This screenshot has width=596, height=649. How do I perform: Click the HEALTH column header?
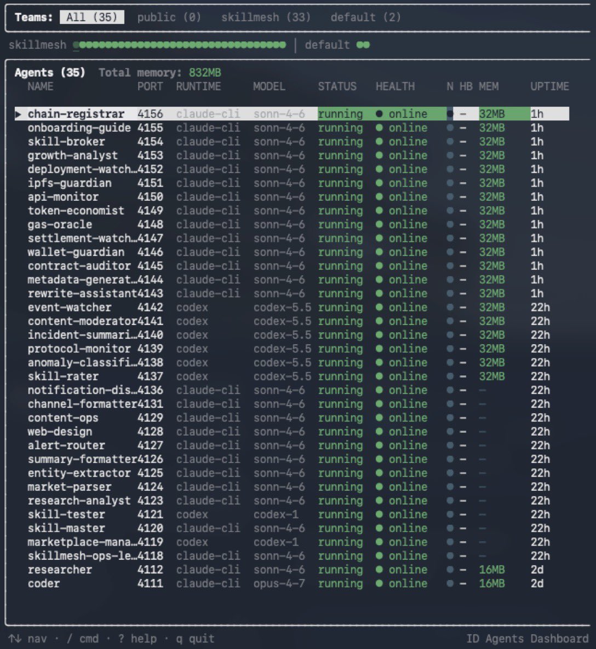coord(395,86)
